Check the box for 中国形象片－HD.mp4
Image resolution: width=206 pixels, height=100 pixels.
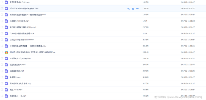pyautogui.click(x=2, y=96)
